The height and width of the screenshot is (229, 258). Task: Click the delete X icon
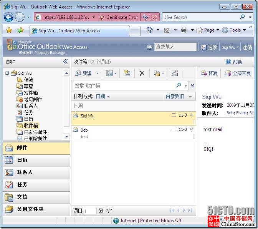coord(142,73)
